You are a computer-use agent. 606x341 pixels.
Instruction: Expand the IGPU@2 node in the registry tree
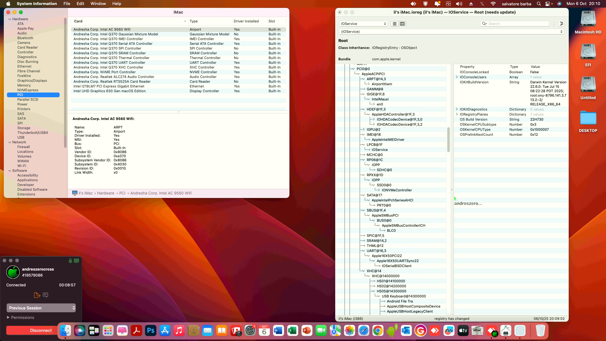click(364, 129)
